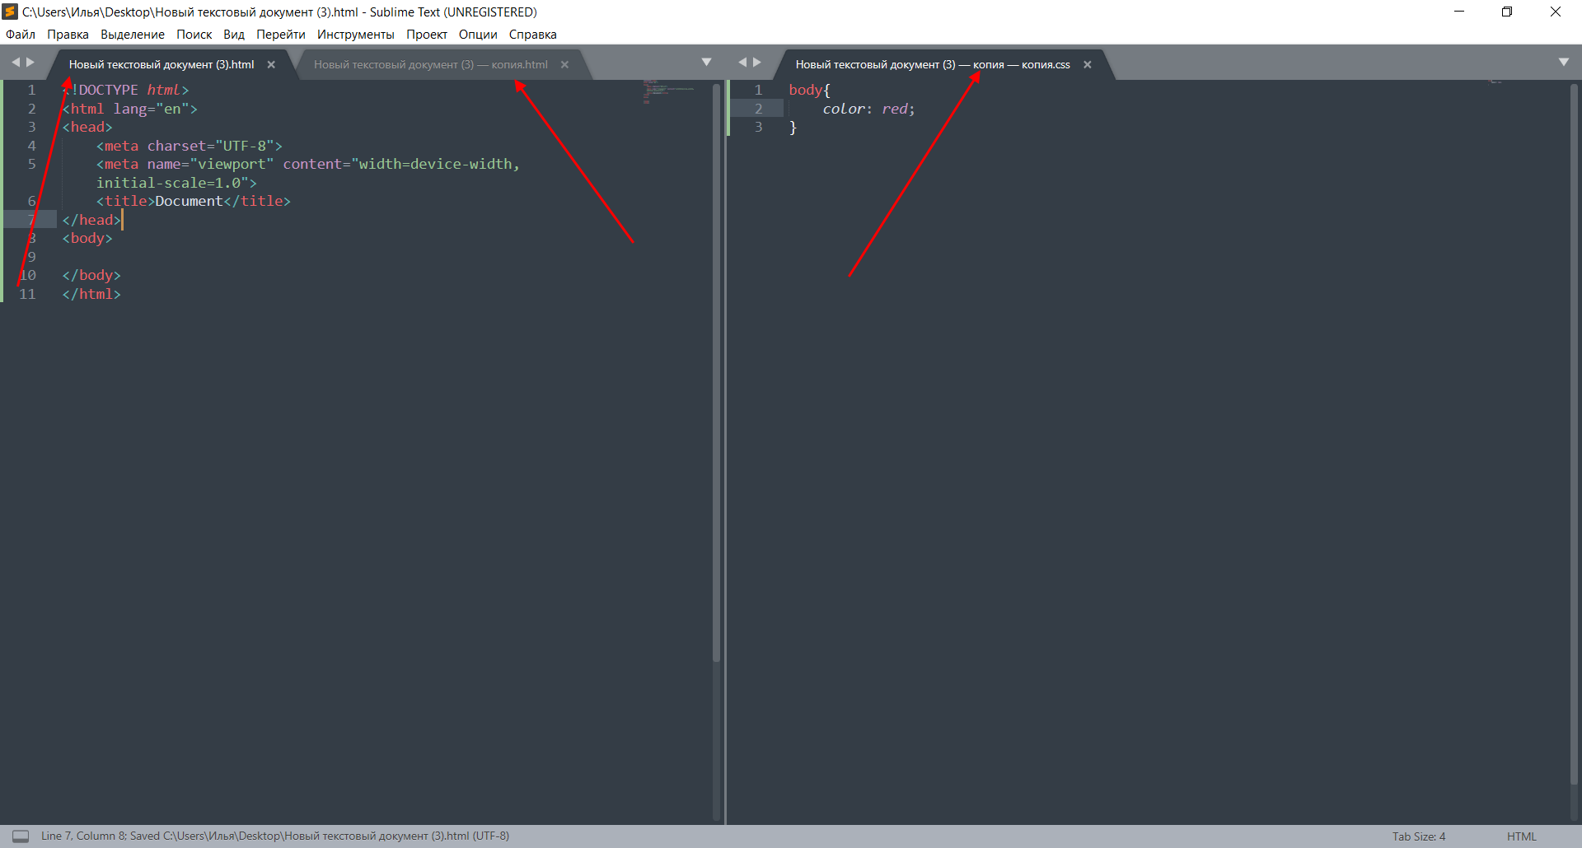The width and height of the screenshot is (1582, 848).
Task: Open the right pane tab overflow dropdown
Action: pos(1564,61)
